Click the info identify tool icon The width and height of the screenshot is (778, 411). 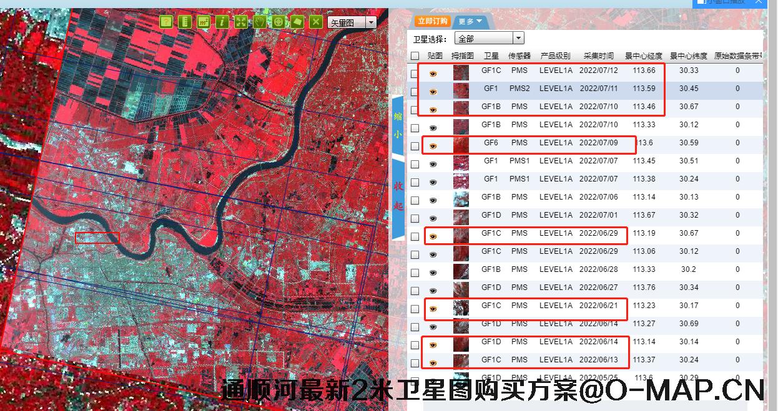222,22
